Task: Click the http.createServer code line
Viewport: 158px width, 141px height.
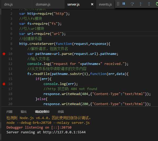Action: 65,44
